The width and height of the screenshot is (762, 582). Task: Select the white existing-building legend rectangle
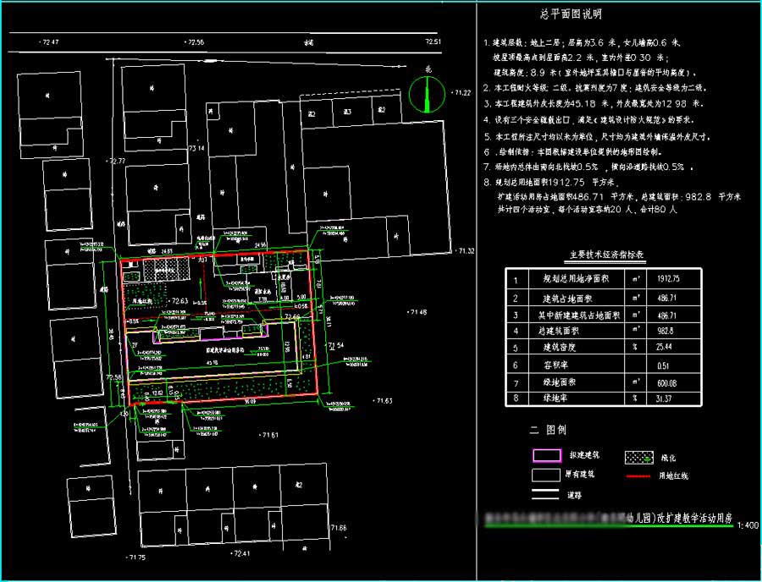click(545, 475)
